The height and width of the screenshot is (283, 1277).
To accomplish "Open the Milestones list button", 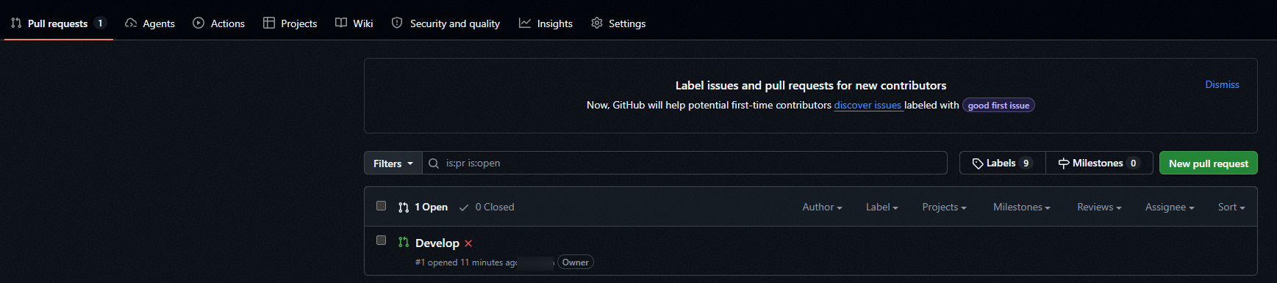I will point(1099,163).
